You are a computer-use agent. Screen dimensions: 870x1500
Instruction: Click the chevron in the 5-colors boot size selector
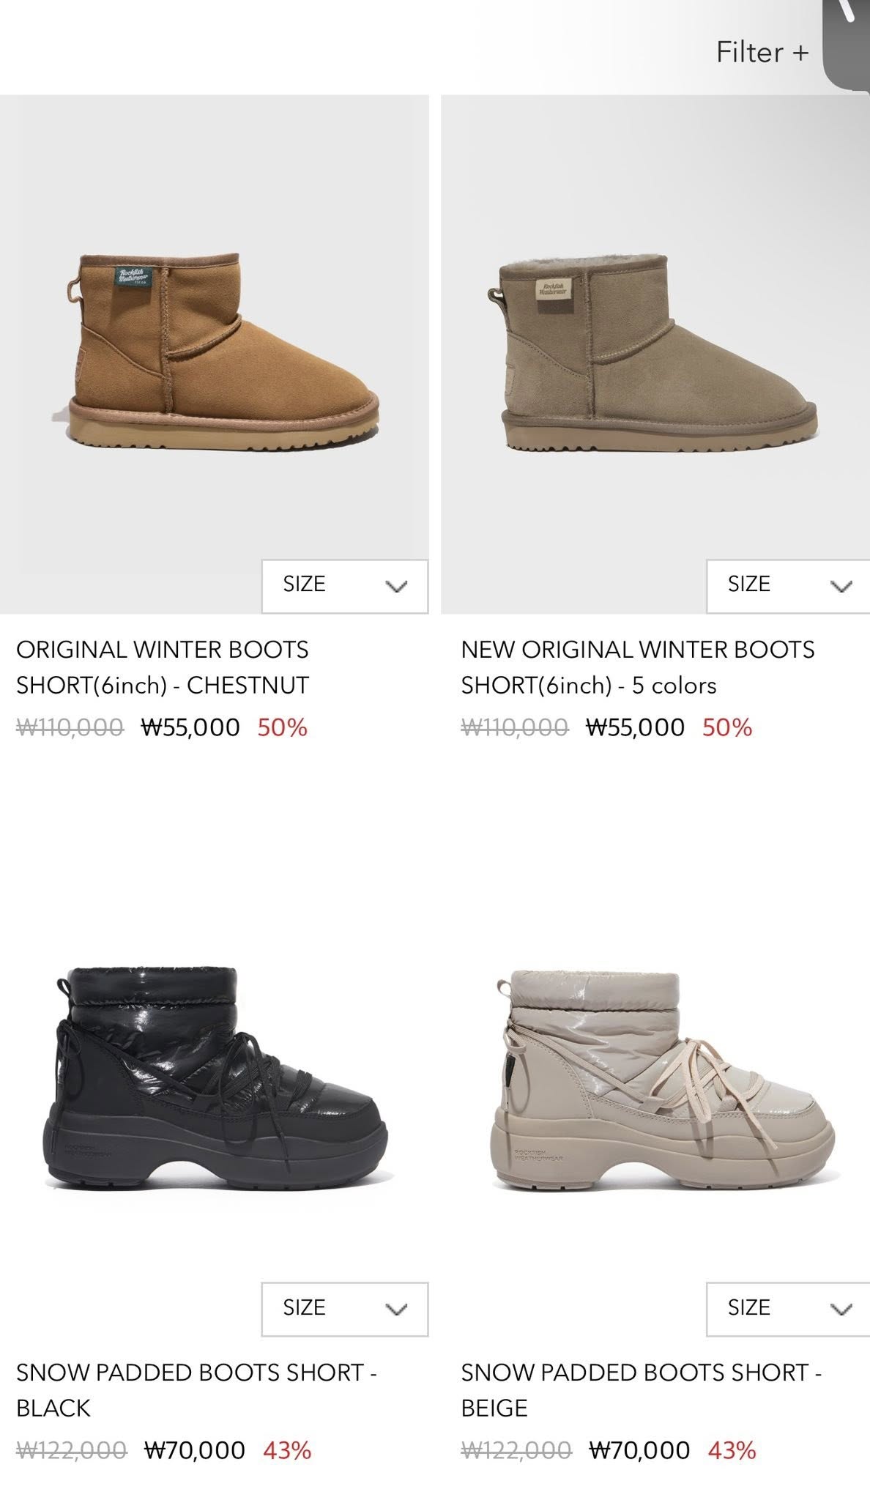click(x=842, y=587)
